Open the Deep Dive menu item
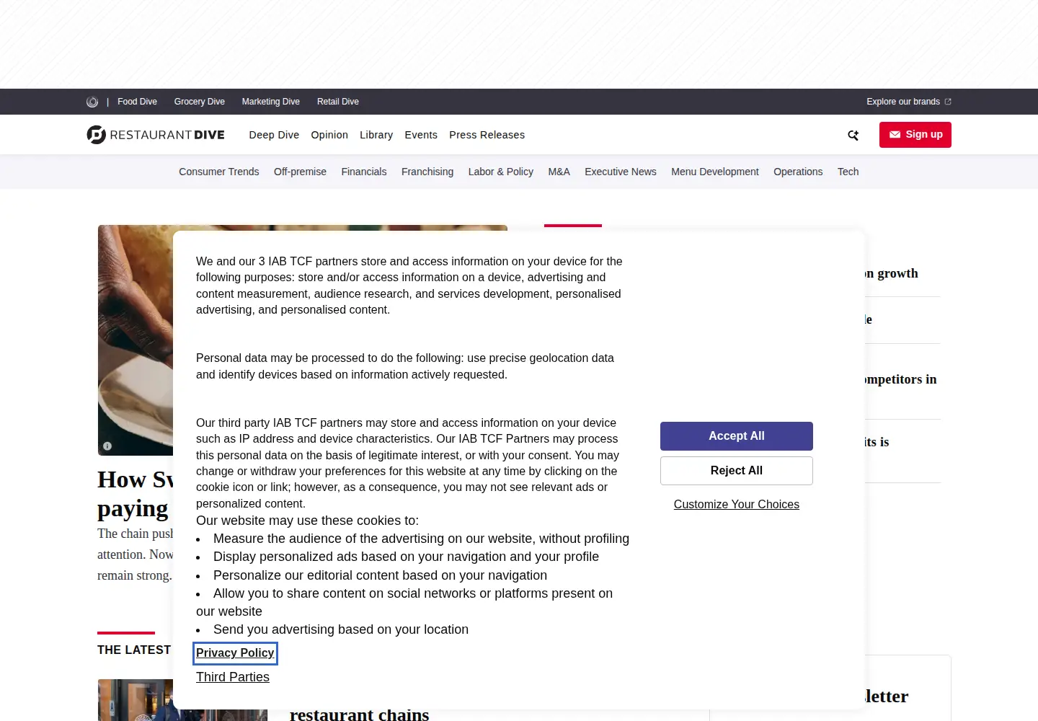 click(274, 135)
